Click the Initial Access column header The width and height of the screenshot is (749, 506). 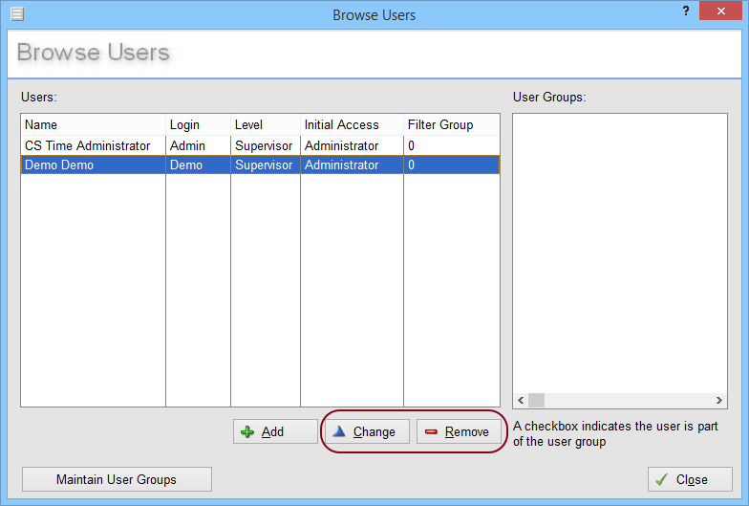coord(352,124)
